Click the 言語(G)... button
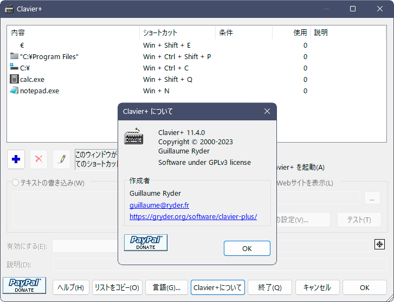394x302 pixels. (166, 287)
